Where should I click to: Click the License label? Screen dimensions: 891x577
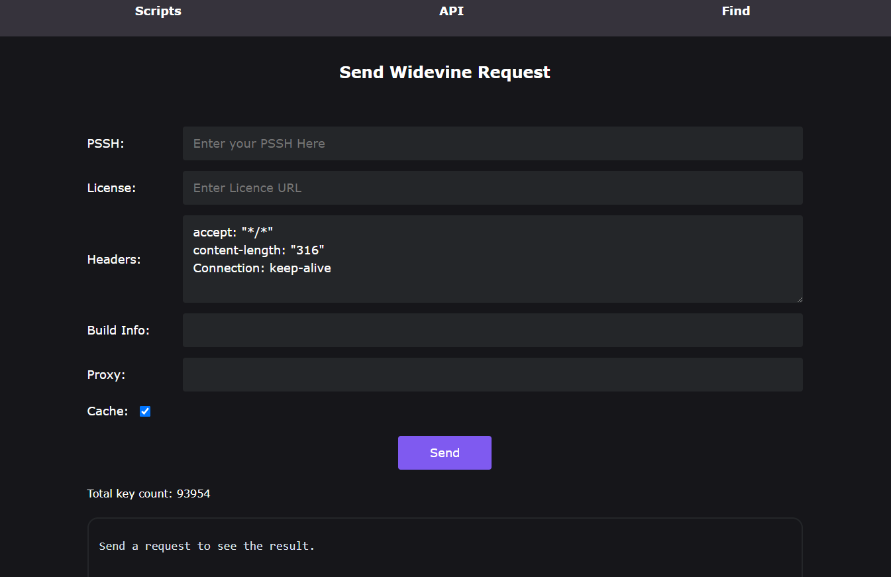(x=111, y=188)
